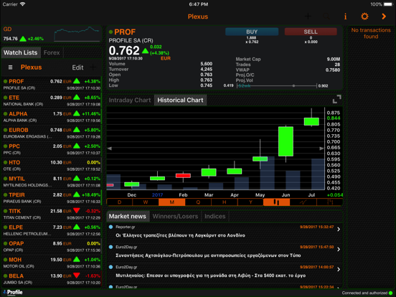Select ELPE Hellenic Petroleum row
The image size is (396, 297).
click(52, 230)
